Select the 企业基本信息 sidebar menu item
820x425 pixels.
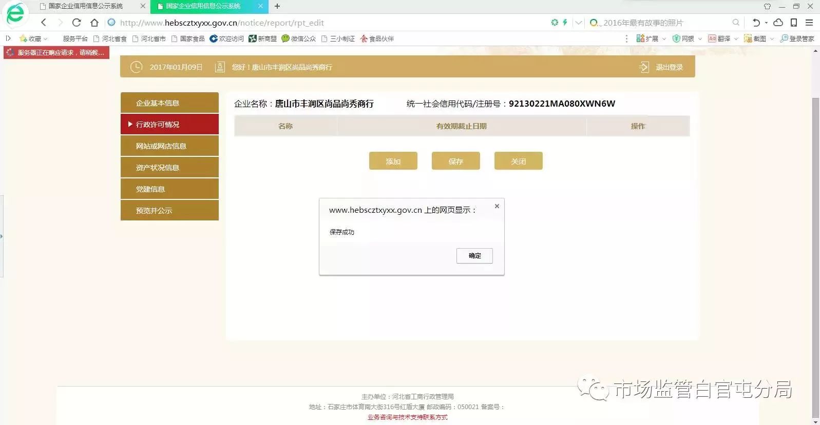coord(169,103)
